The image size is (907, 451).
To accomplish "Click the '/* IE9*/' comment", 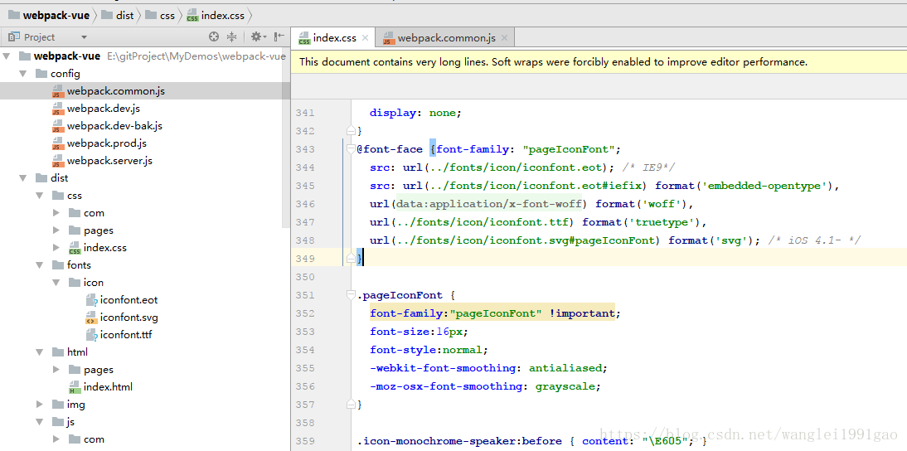I will [x=650, y=167].
